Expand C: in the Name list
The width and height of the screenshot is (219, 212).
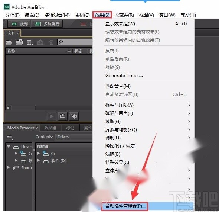coord(39,153)
